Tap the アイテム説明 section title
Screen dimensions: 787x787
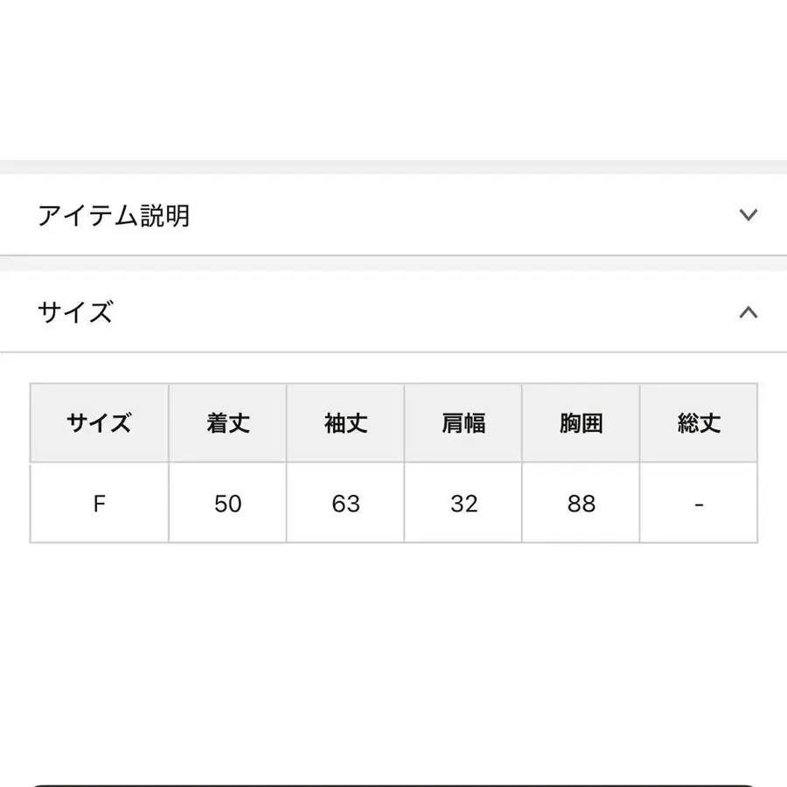(114, 215)
